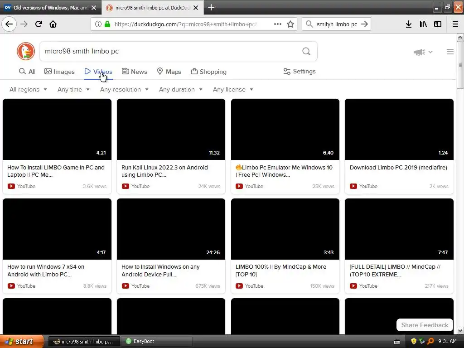Screen dimensions: 464x348
Task: Click the orange magnifier tray icon
Action: (430, 341)
